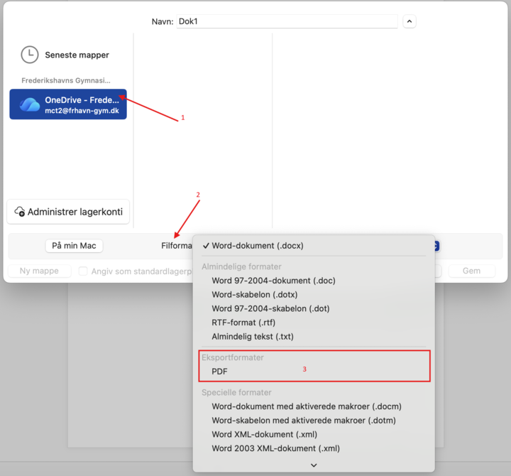
Task: Choose PDF export format
Action: coord(219,372)
